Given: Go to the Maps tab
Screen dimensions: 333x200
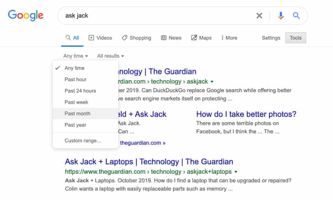Looking at the screenshot, I should pos(201,38).
